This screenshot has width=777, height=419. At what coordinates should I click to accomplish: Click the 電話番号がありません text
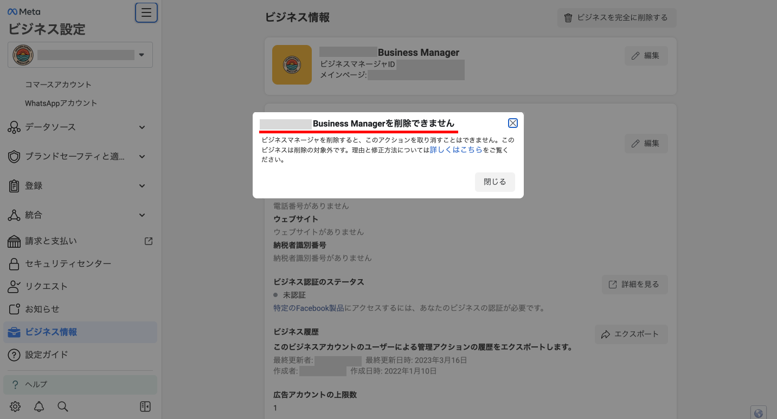click(311, 206)
